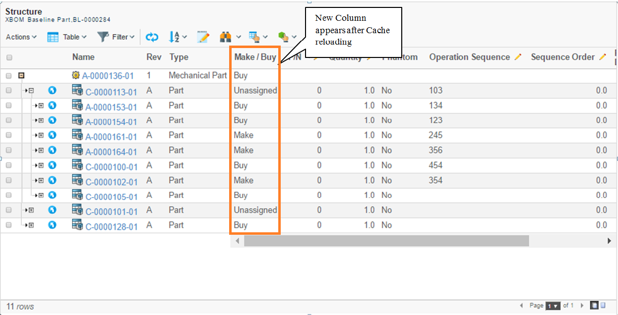618x315 pixels.
Task: Select the checkbox for row C-0000128-01
Action: 9,225
